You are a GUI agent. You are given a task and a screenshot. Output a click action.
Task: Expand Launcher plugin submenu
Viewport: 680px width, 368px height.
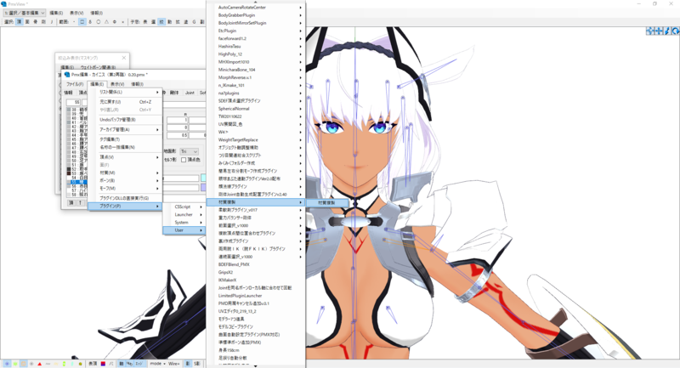(x=184, y=214)
